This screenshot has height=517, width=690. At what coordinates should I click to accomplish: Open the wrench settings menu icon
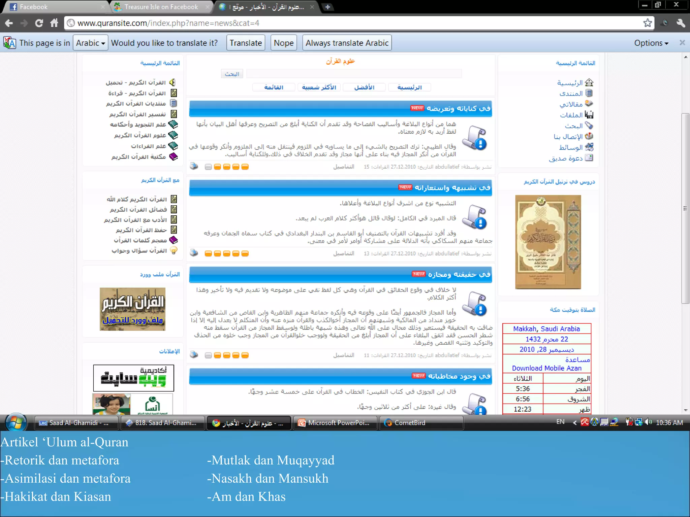point(681,23)
